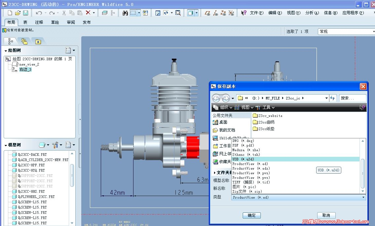
Task: Switch to the 注释 ribbon tab
Action: click(x=39, y=22)
